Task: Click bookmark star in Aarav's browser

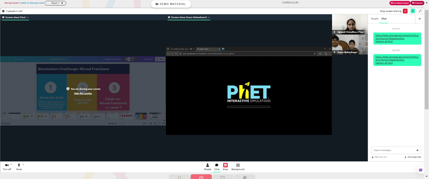Action: pyautogui.click(x=314, y=54)
